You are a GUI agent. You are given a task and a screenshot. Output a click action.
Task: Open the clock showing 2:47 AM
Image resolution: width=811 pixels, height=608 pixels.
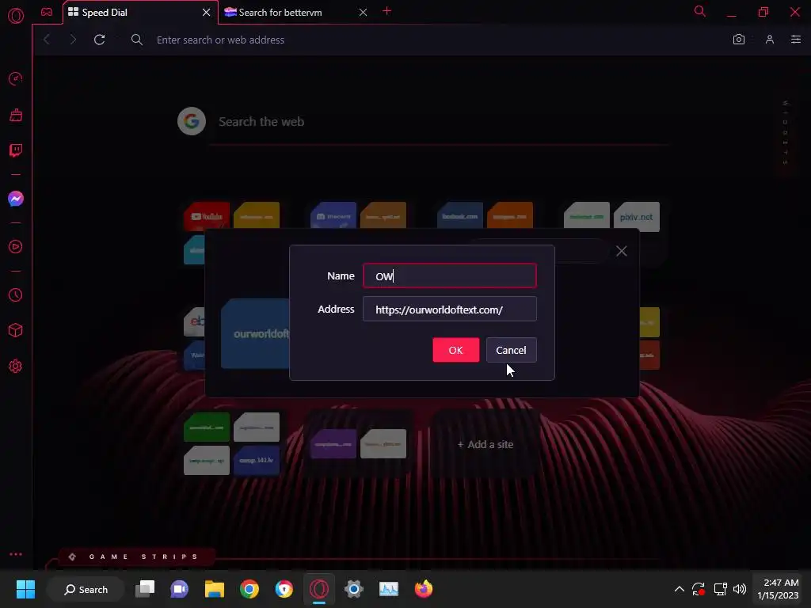tap(779, 589)
